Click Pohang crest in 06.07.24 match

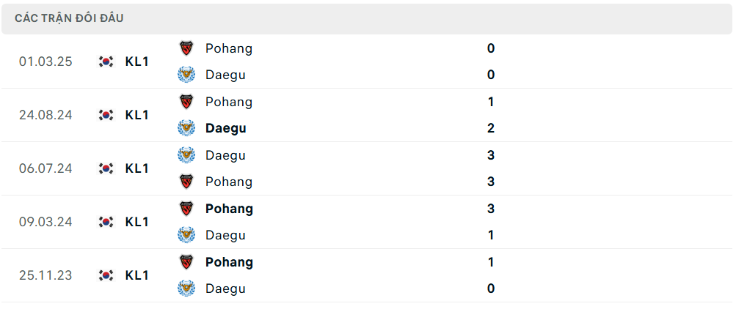[x=186, y=182]
